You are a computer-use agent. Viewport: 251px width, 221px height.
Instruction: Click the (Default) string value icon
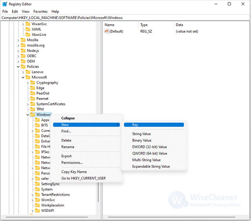106,31
